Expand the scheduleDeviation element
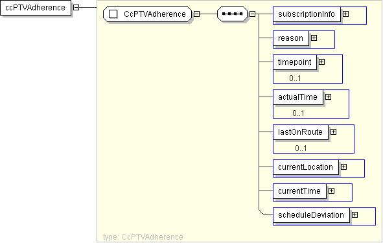The width and height of the screenshot is (383, 243). [354, 214]
